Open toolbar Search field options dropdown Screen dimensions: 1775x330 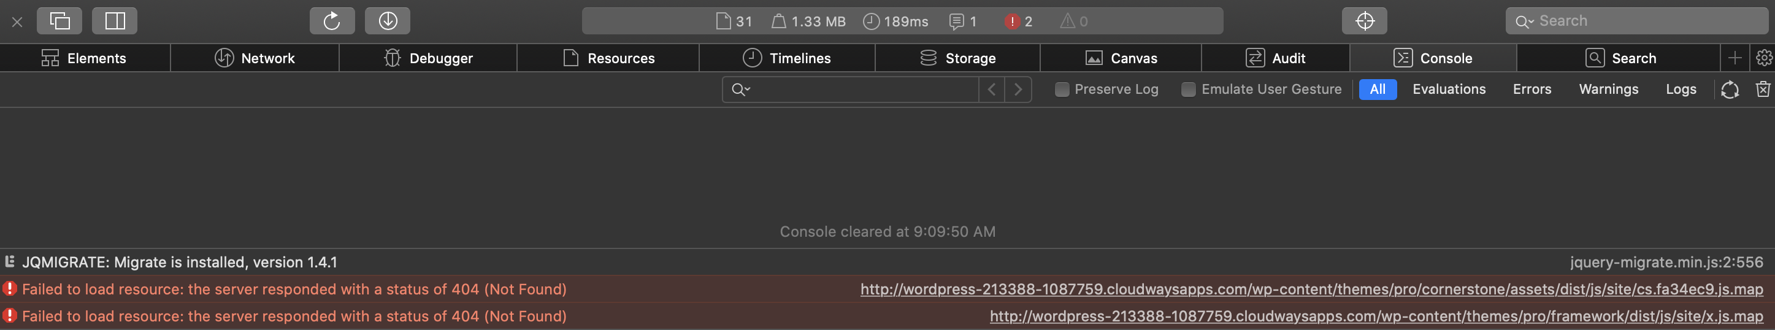[1524, 21]
